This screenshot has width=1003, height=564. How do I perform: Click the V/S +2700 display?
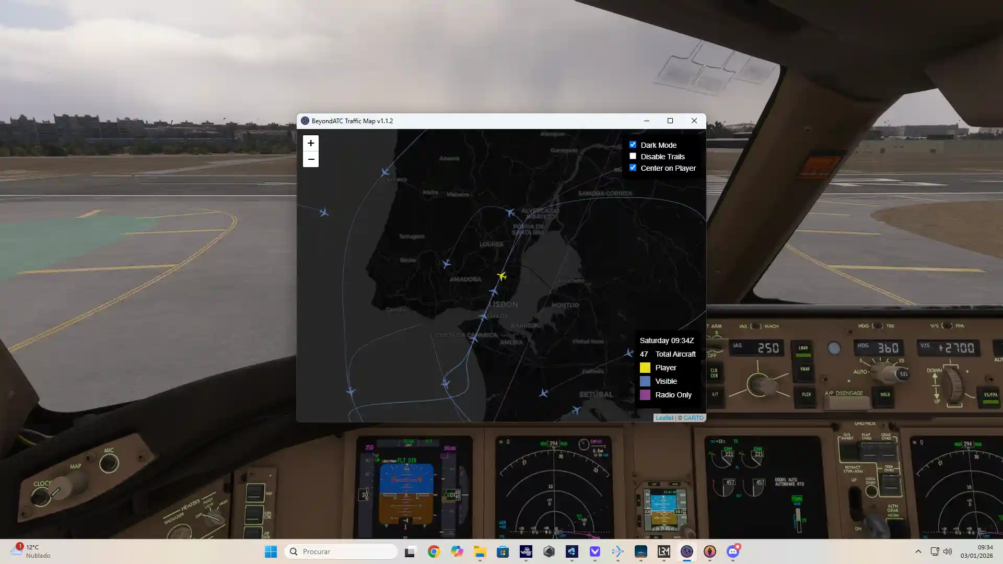pyautogui.click(x=950, y=348)
